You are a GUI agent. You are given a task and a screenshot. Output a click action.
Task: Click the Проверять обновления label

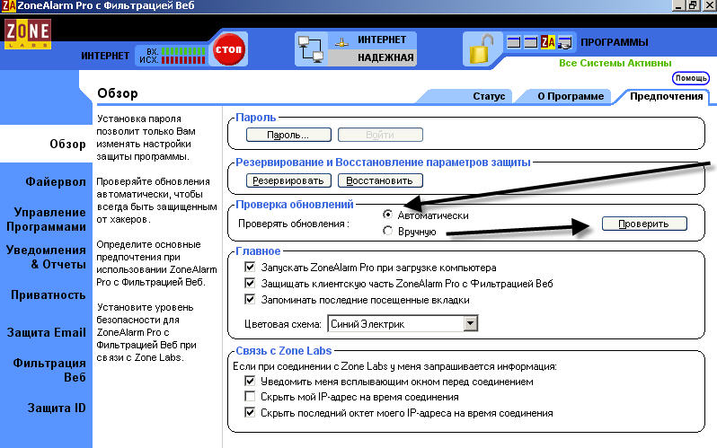click(294, 224)
